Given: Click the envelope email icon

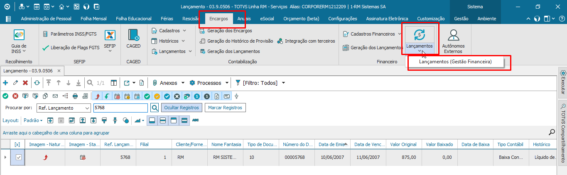Looking at the screenshot, I should 55,96.
